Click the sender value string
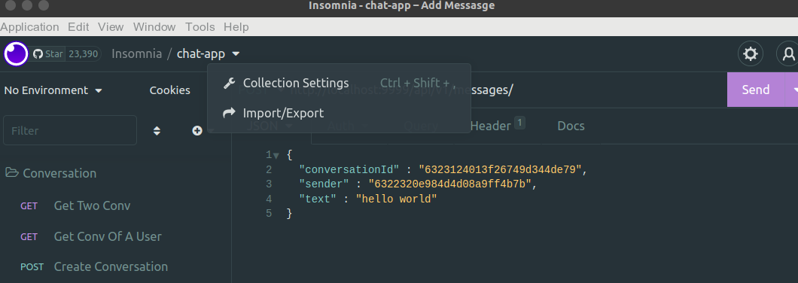 point(450,184)
